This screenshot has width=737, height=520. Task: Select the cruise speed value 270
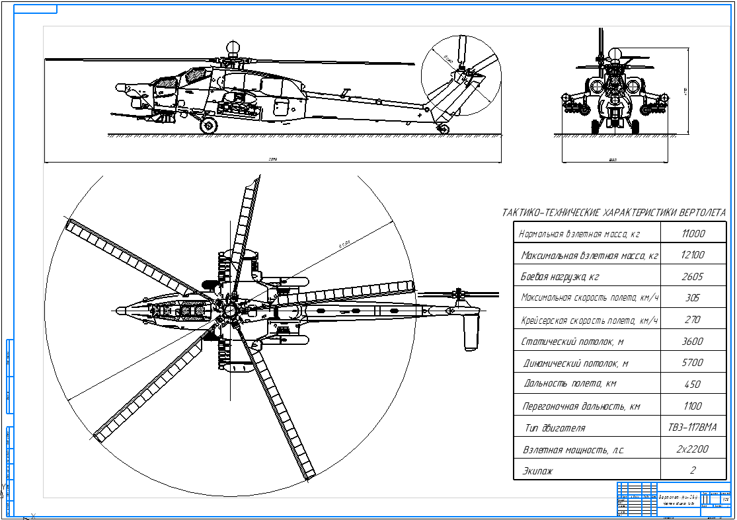pos(693,320)
